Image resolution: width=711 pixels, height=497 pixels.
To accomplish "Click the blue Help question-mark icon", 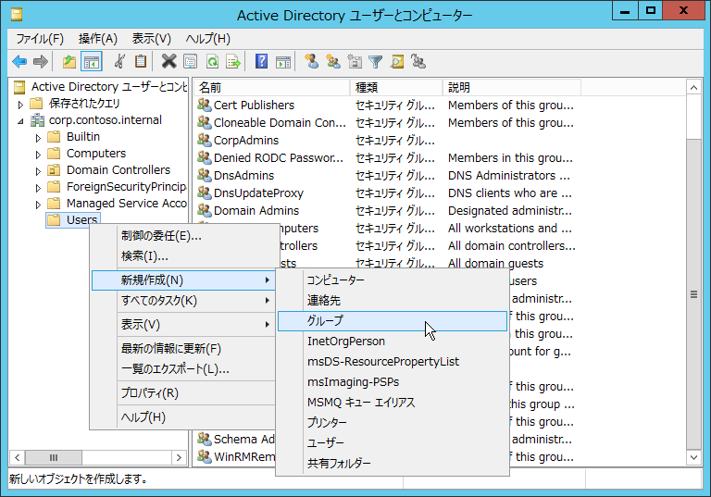I will (x=262, y=61).
